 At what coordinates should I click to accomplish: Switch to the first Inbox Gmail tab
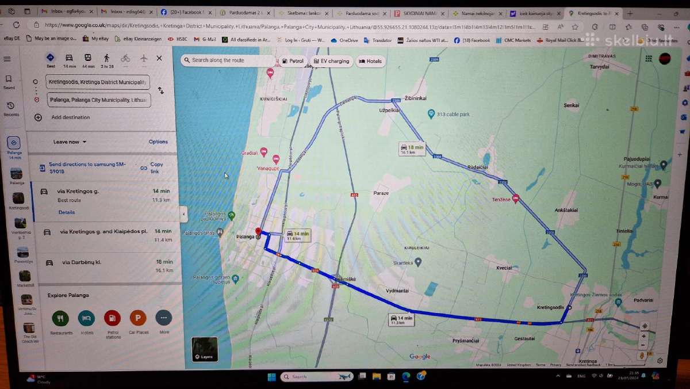67,12
